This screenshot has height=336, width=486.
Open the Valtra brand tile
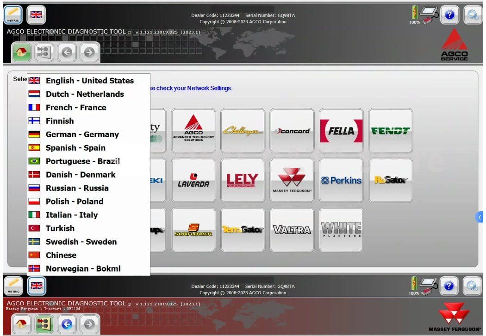tap(292, 229)
